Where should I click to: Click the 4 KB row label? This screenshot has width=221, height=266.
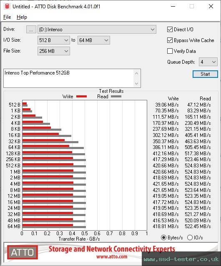(x=15, y=123)
